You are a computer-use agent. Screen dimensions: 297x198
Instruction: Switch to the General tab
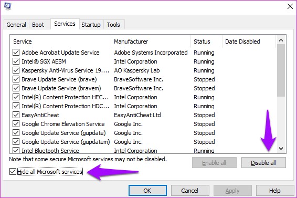pos(16,25)
